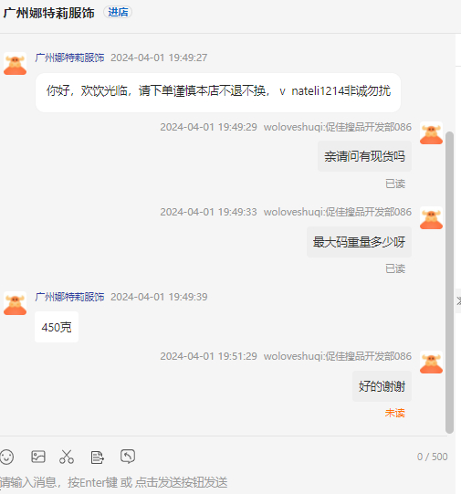Viewport: 461px width, 494px height.
Task: Select the 450克 message bubble
Action: click(57, 327)
